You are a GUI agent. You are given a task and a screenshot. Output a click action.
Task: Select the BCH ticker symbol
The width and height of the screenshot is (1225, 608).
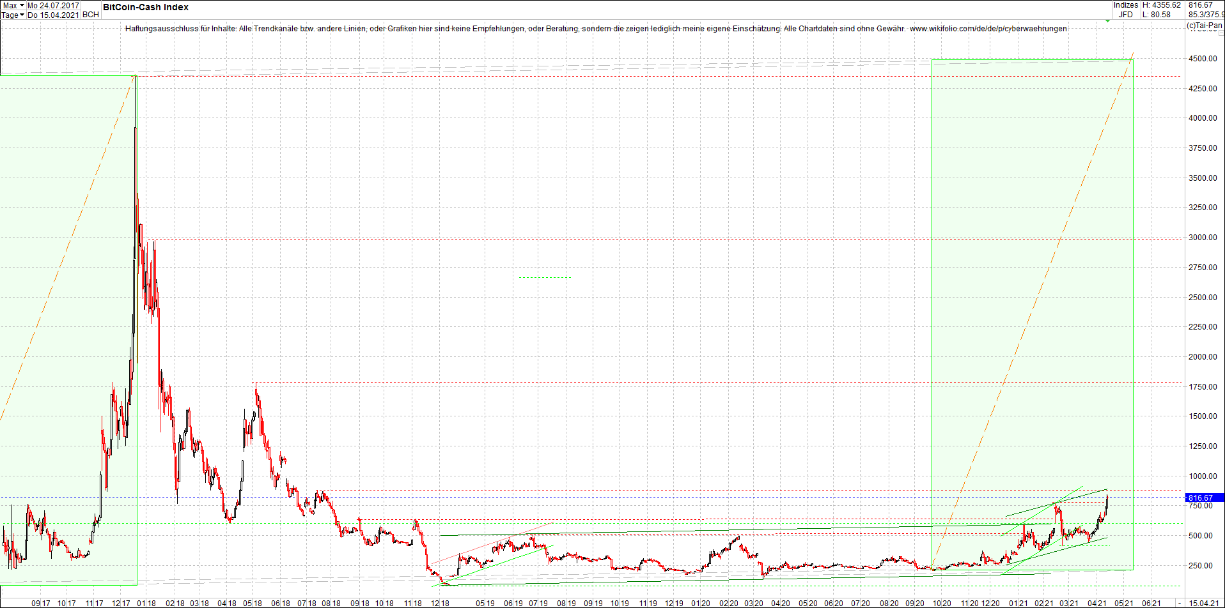tap(91, 15)
